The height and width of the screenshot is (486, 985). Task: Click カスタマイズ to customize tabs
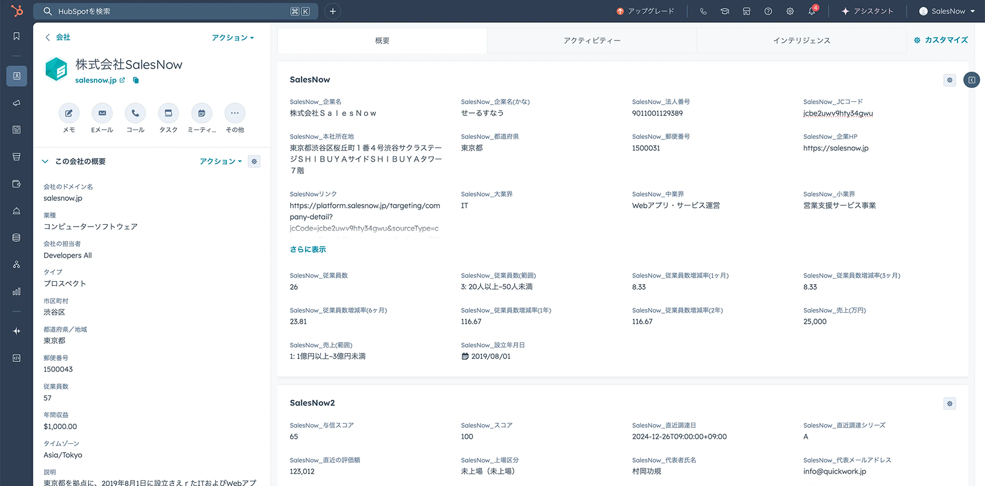pyautogui.click(x=941, y=40)
